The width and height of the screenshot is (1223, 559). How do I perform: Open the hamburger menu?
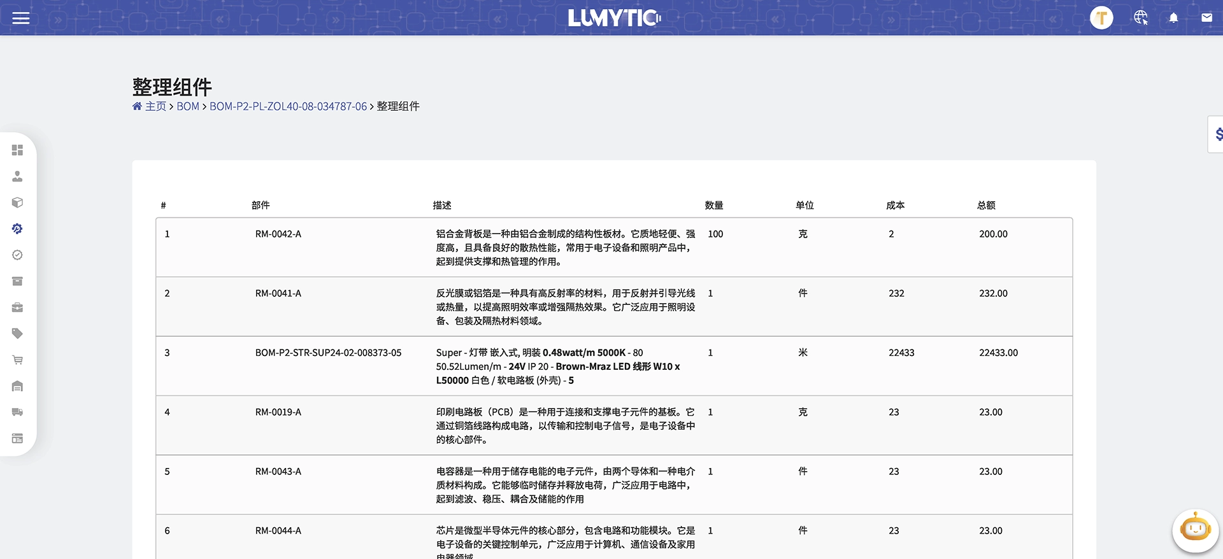pos(21,18)
